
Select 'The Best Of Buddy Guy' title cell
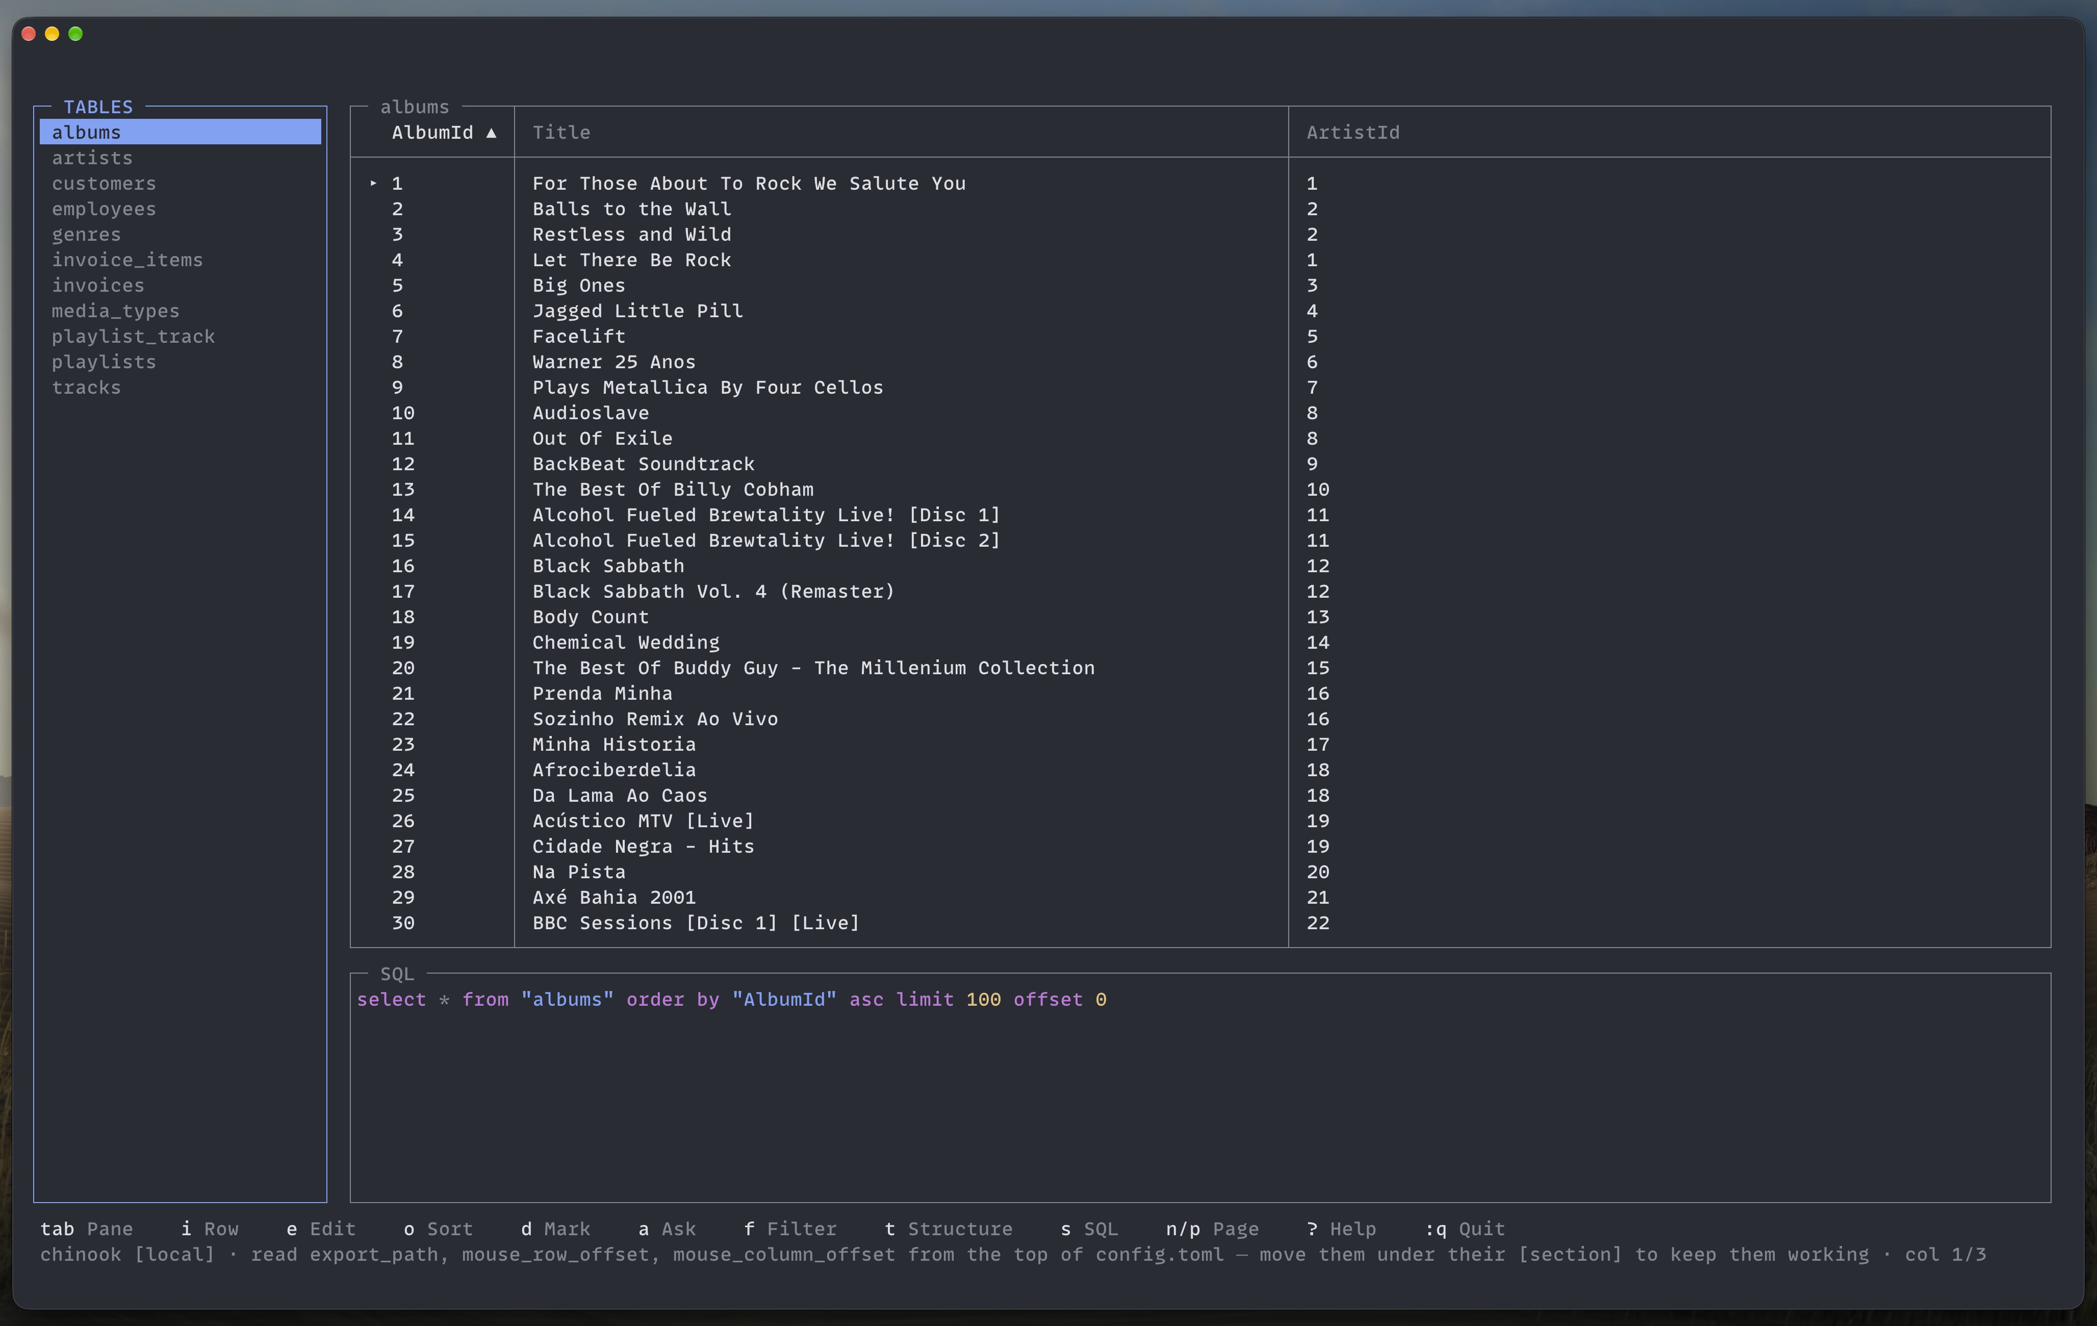813,668
